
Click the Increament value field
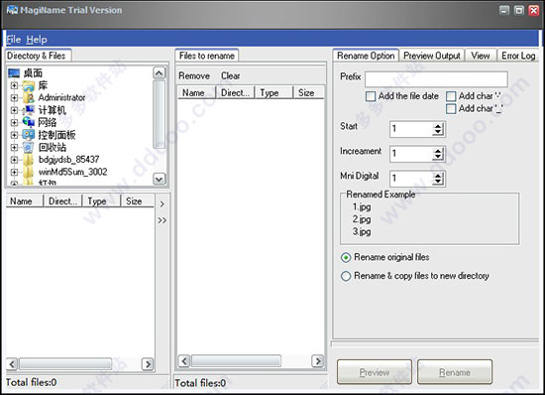411,154
